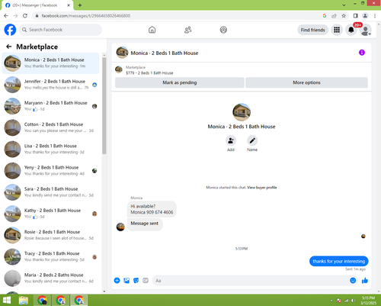Click the Add people icon
Screen dimensions: 381x306
tap(231, 140)
